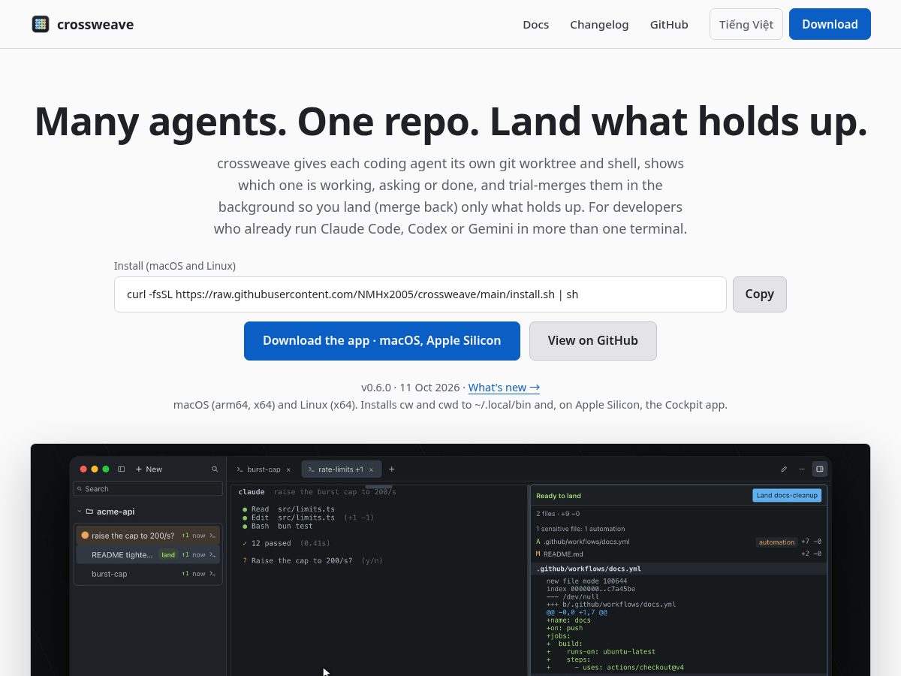Toggle the sidebar icon beside New
The height and width of the screenshot is (676, 901).
[x=122, y=469]
